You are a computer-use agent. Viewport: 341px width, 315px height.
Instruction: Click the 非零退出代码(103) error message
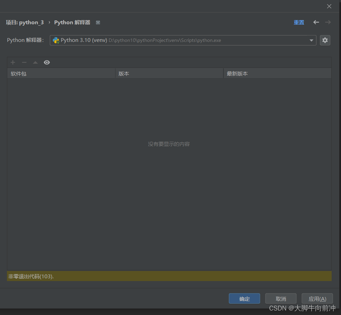[x=31, y=276]
